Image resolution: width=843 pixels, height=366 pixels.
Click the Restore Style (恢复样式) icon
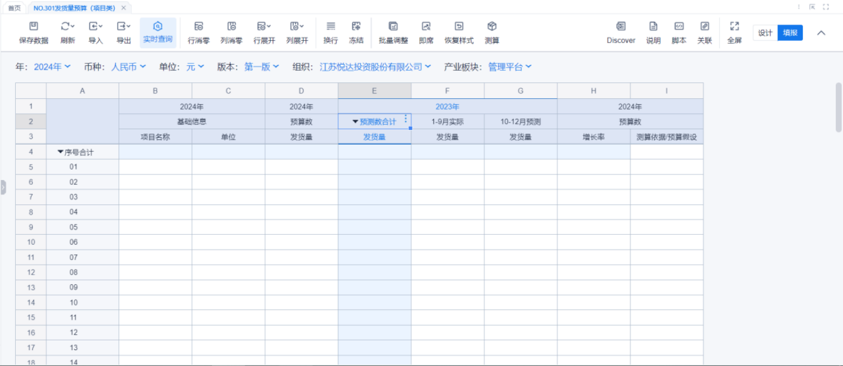tap(458, 27)
